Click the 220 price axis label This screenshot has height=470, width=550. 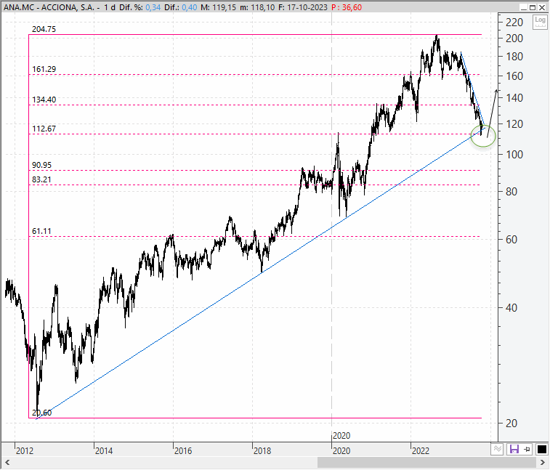[x=514, y=23]
